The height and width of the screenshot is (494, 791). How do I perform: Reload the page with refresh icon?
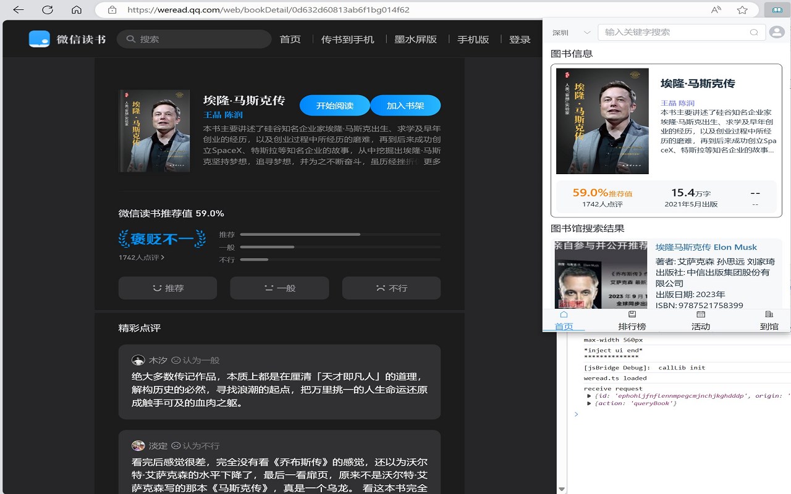click(48, 10)
